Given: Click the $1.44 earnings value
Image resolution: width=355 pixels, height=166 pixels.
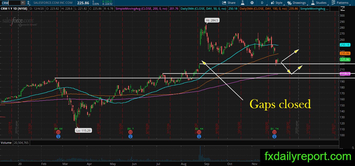Looking at the screenshot, I should coord(199,129).
